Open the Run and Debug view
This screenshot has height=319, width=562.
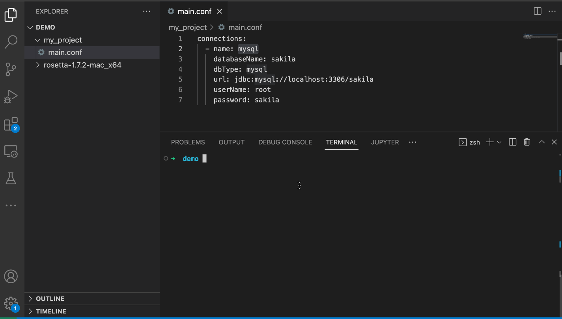[x=11, y=96]
